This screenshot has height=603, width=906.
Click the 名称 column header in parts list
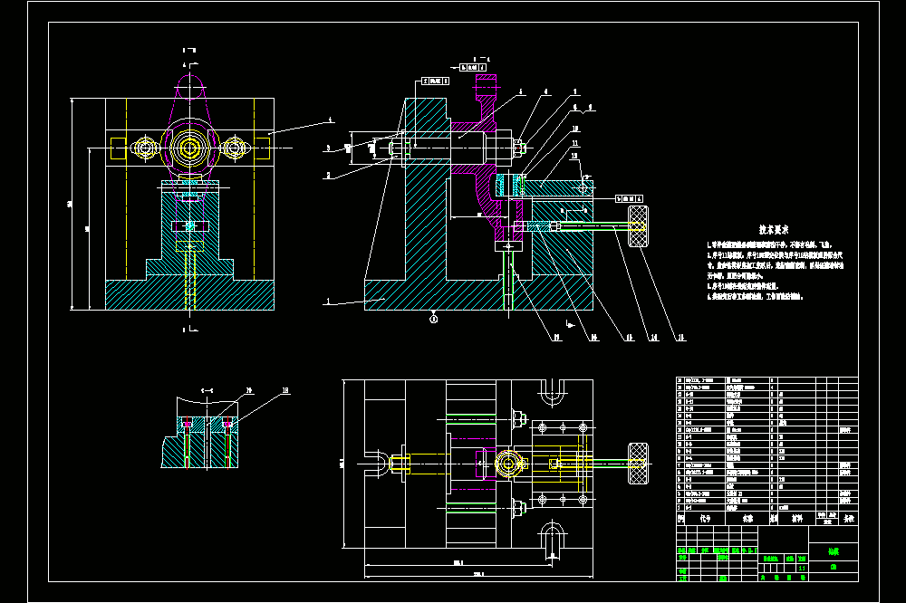click(x=747, y=519)
